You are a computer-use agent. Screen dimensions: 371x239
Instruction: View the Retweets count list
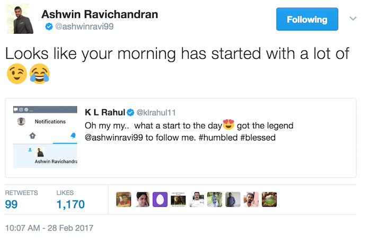coord(21,199)
